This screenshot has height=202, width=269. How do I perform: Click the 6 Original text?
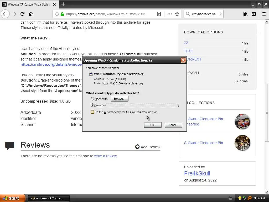(241, 81)
